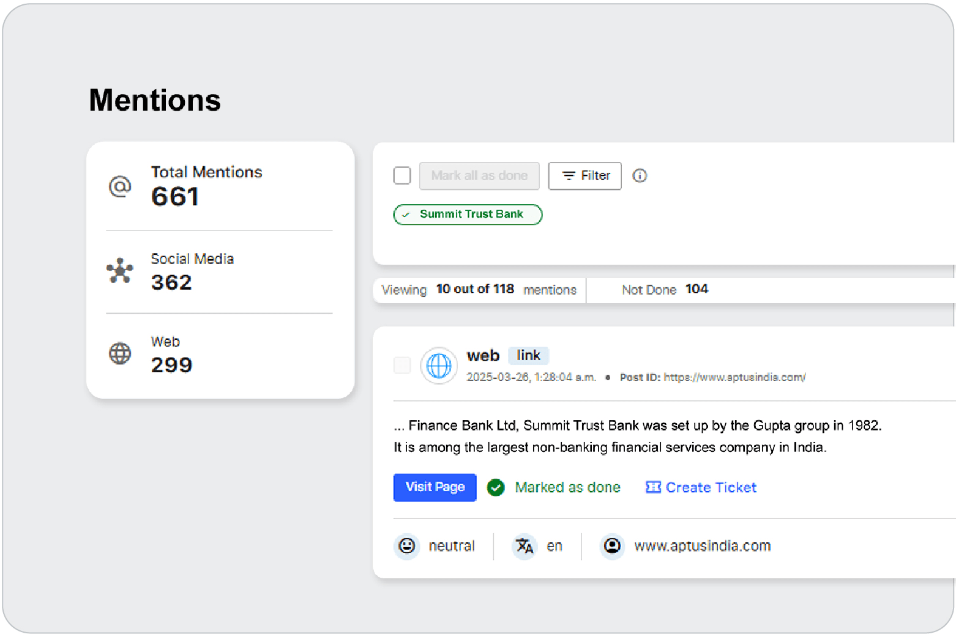Screen dimensions: 956x637
Task: Toggle the green Marked as done checkmark
Action: click(496, 487)
